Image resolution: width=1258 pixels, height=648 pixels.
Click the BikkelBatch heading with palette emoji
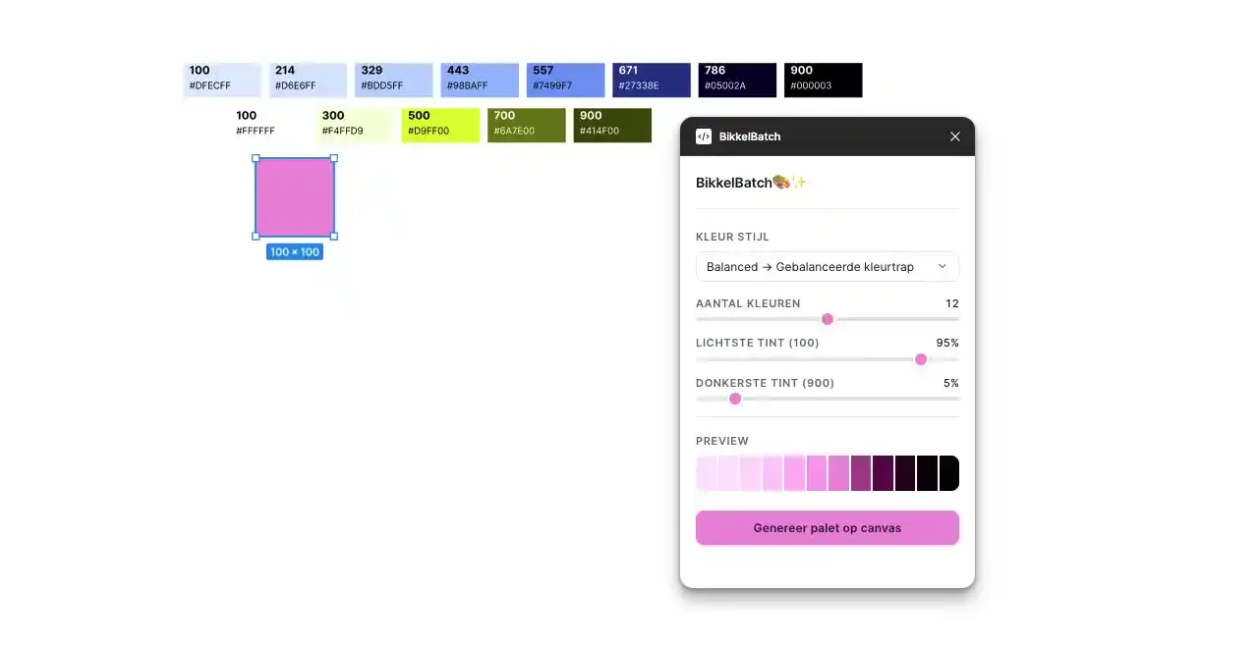tap(752, 183)
